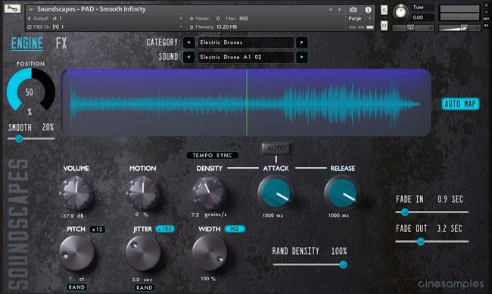Click the Attack value 1000 ms
The height and width of the screenshot is (294, 492).
pyautogui.click(x=272, y=215)
